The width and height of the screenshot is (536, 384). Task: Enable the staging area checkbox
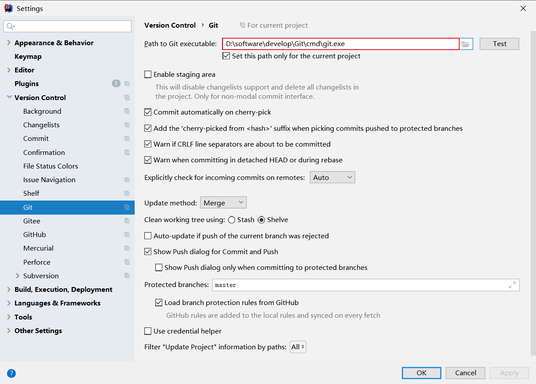tap(148, 75)
